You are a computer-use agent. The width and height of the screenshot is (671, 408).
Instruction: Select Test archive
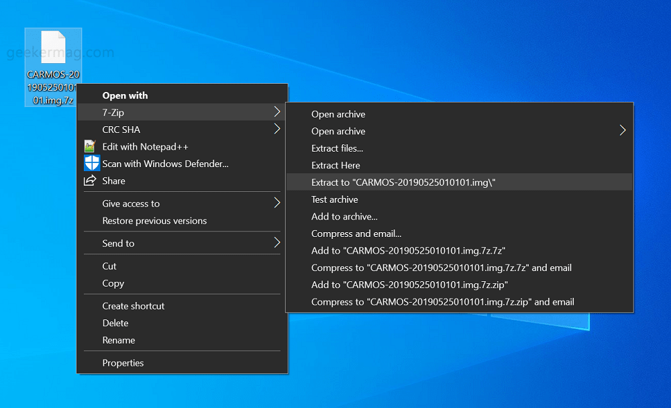coord(460,199)
